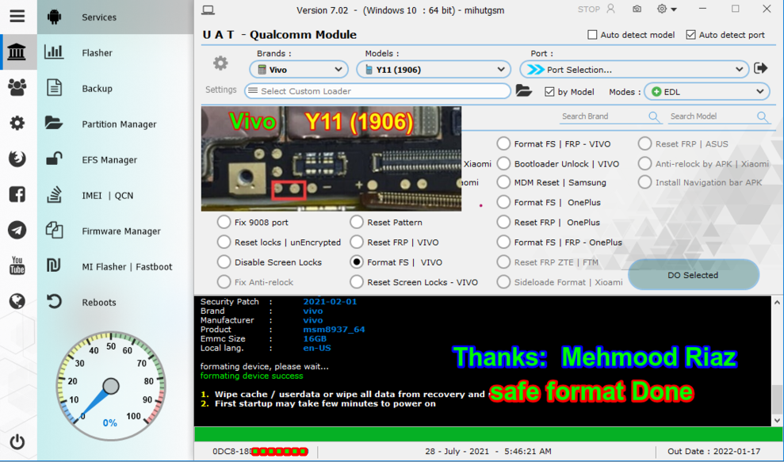Select Format FS VIVO radio button
Screen dimensions: 784x462
point(357,262)
